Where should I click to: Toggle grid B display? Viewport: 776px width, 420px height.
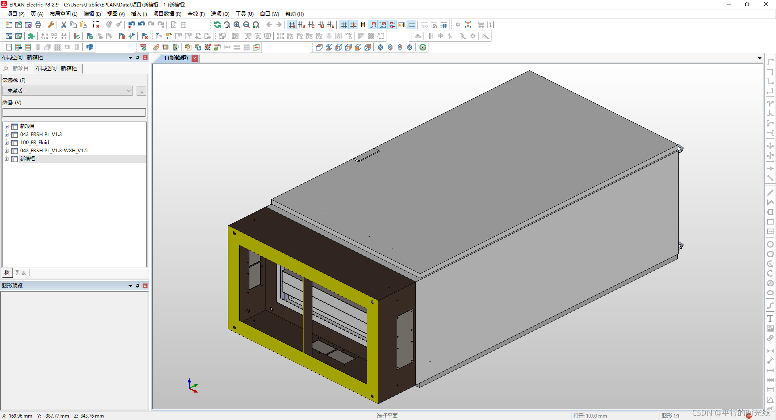tap(302, 25)
